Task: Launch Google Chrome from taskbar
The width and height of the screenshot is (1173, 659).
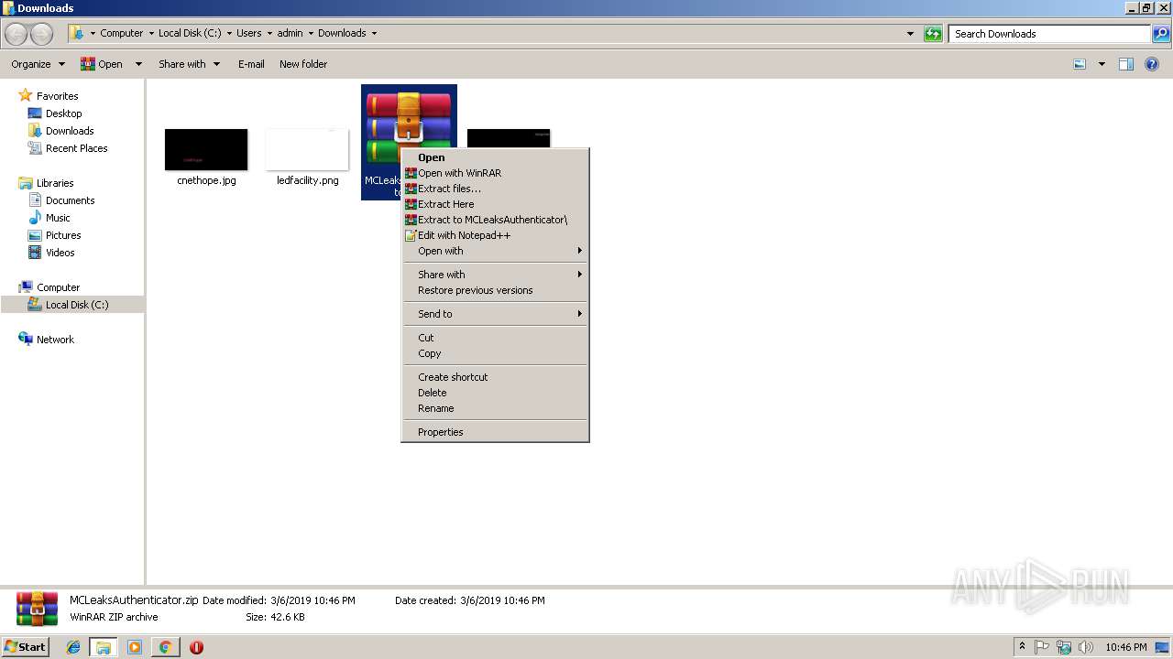Action: [x=165, y=647]
